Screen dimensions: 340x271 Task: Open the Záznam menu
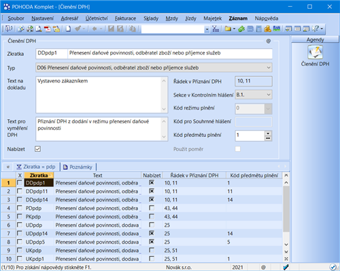coord(238,18)
